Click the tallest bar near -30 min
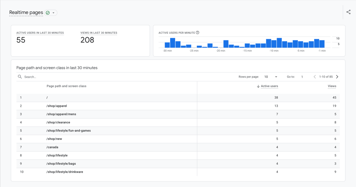Image resolution: width=356 pixels, height=187 pixels. pyautogui.click(x=173, y=43)
